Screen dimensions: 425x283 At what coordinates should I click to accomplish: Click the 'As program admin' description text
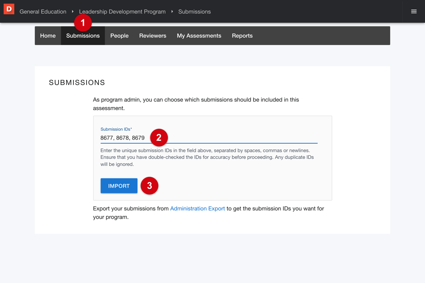(196, 104)
